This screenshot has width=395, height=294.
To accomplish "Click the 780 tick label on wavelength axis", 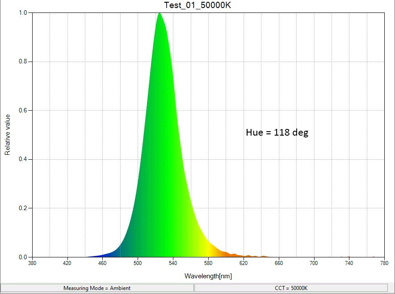I will click(384, 263).
